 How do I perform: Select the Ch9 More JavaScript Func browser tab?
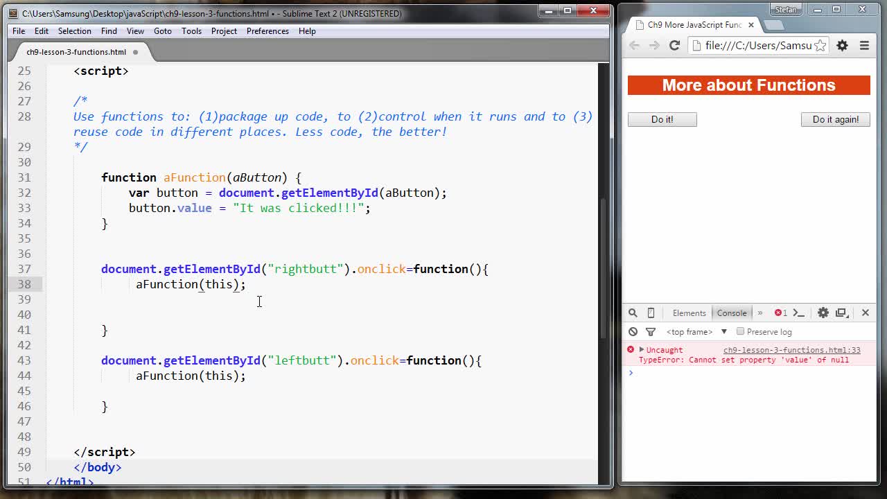pyautogui.click(x=693, y=25)
